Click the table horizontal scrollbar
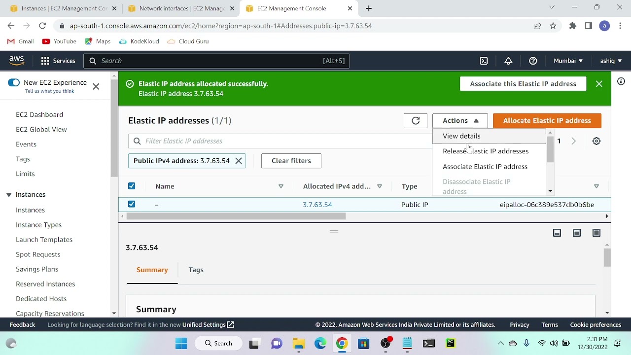The image size is (631, 355). [x=236, y=216]
